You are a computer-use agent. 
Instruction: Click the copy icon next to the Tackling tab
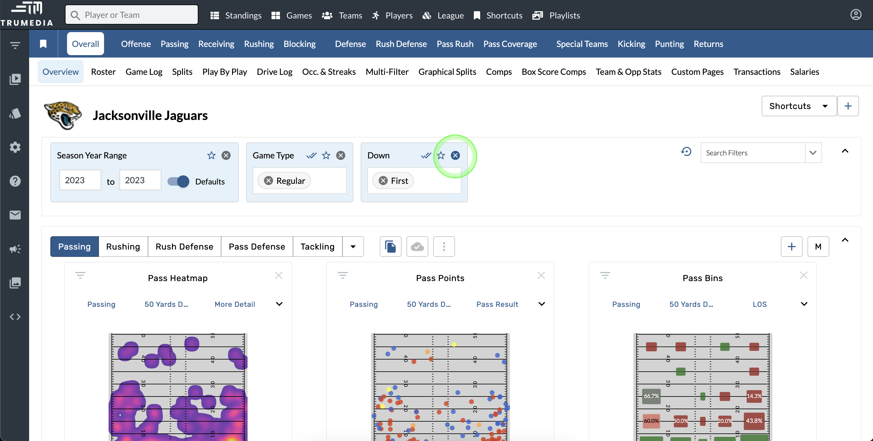pos(390,246)
